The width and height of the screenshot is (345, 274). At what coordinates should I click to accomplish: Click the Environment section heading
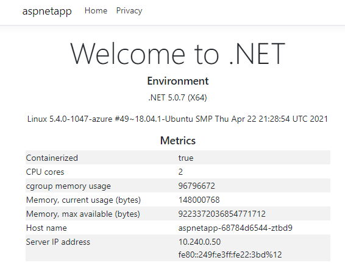click(x=178, y=81)
